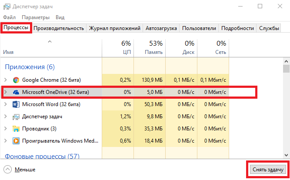Open the Параметры menu
The width and height of the screenshot is (290, 180).
[36, 17]
